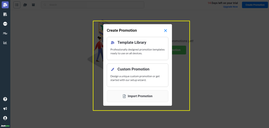Viewport: 269px width, 128px height.
Task: Close the Create Promotion dialog
Action: [x=165, y=31]
